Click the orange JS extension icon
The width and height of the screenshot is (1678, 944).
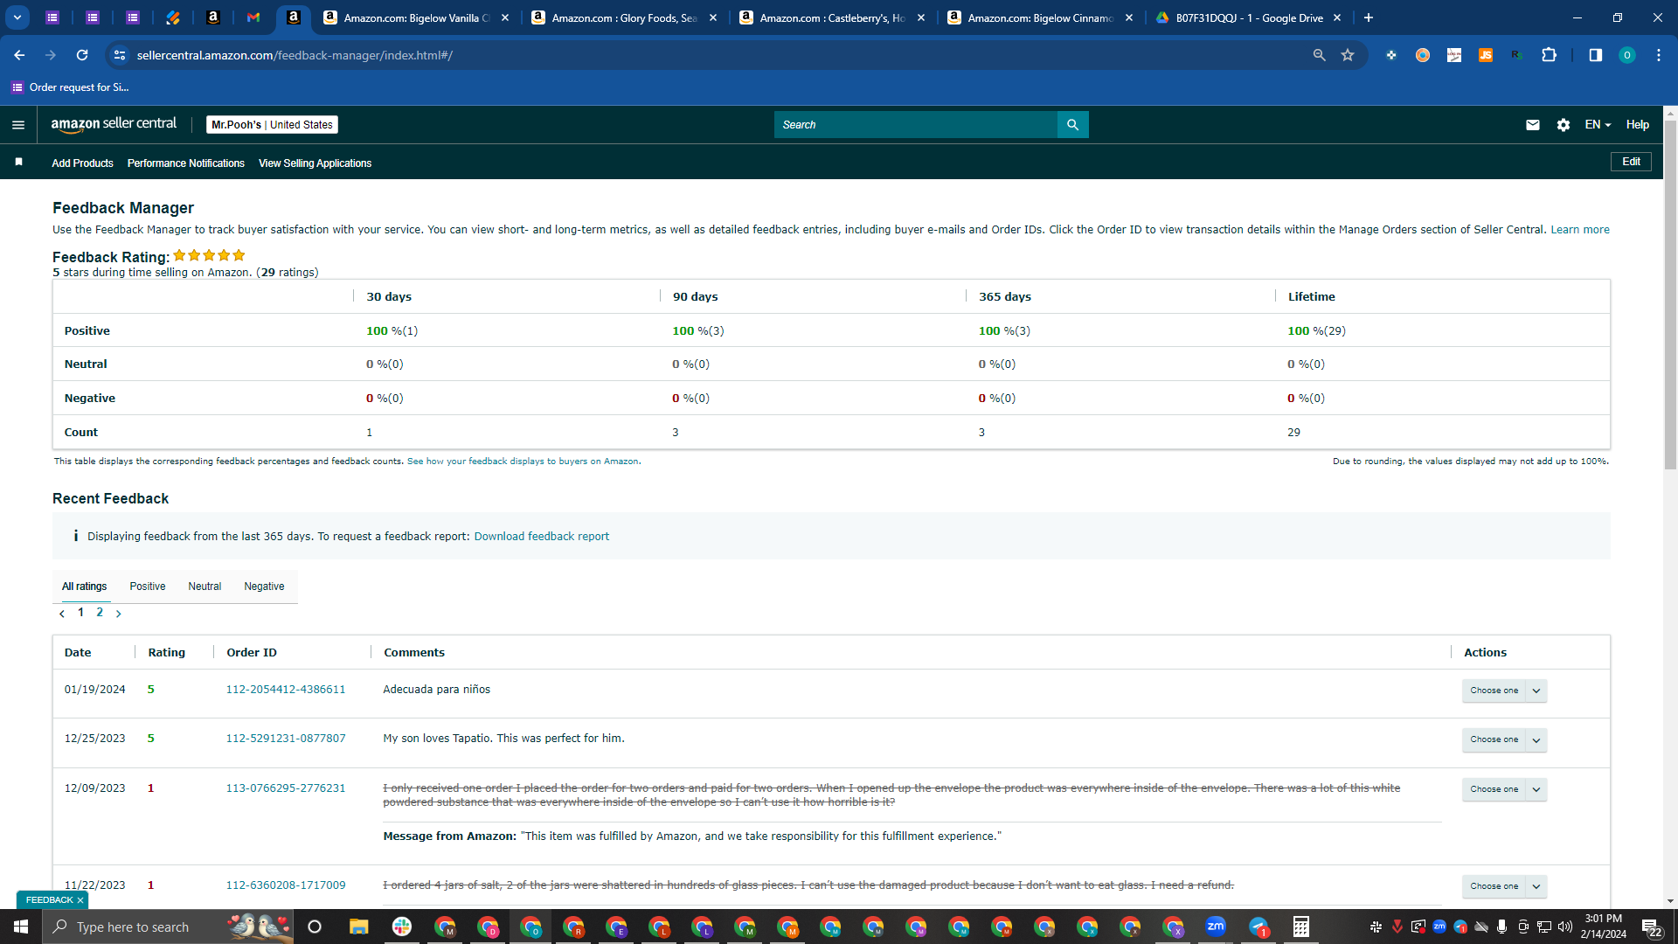tap(1485, 55)
